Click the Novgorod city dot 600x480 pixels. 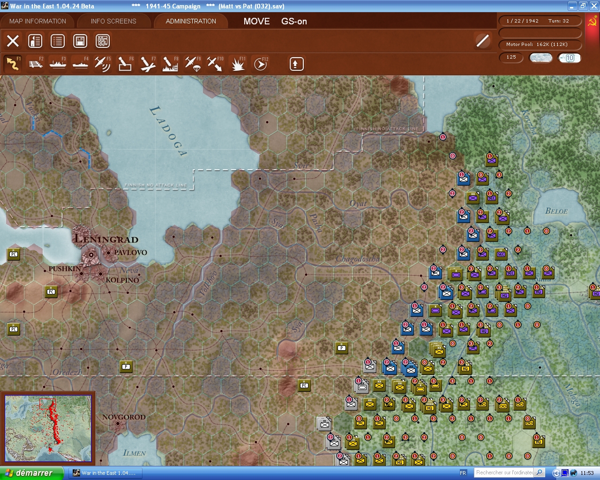click(x=118, y=423)
